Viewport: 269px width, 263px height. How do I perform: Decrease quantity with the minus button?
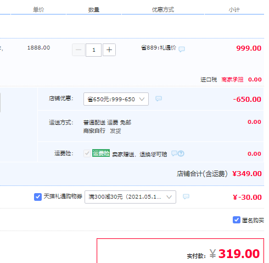pyautogui.click(x=79, y=50)
